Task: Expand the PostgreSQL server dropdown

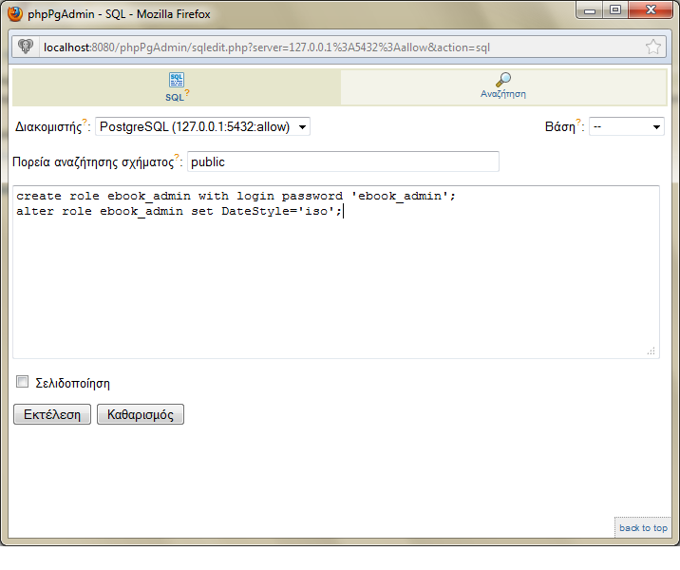Action: tap(202, 126)
